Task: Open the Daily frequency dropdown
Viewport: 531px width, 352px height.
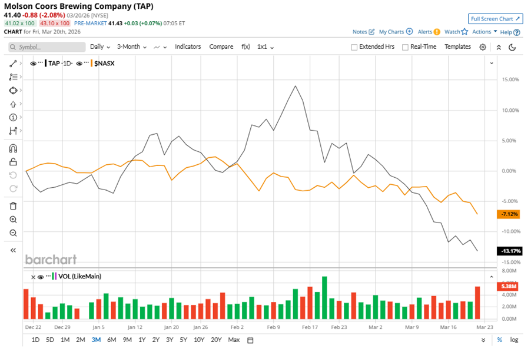Action: [x=100, y=47]
